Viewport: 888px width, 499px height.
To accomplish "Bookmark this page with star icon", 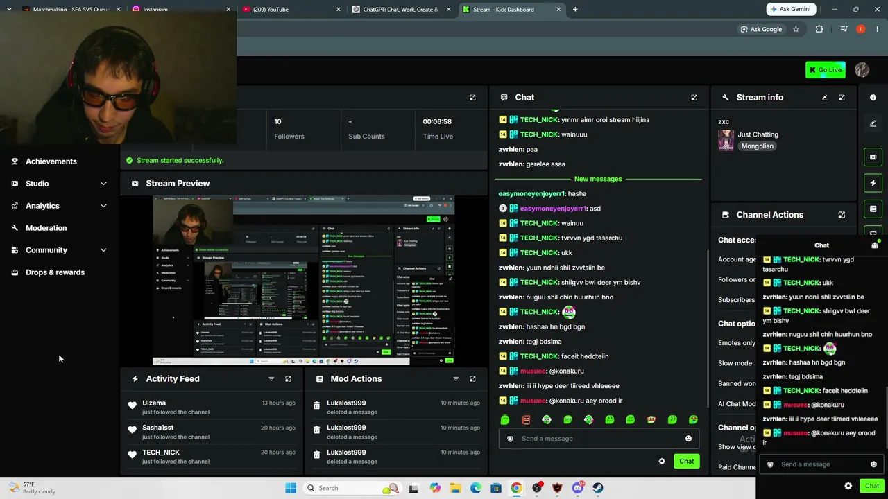I will tap(796, 29).
